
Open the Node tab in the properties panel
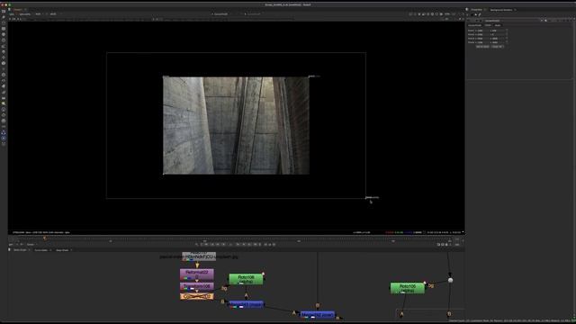point(498,25)
